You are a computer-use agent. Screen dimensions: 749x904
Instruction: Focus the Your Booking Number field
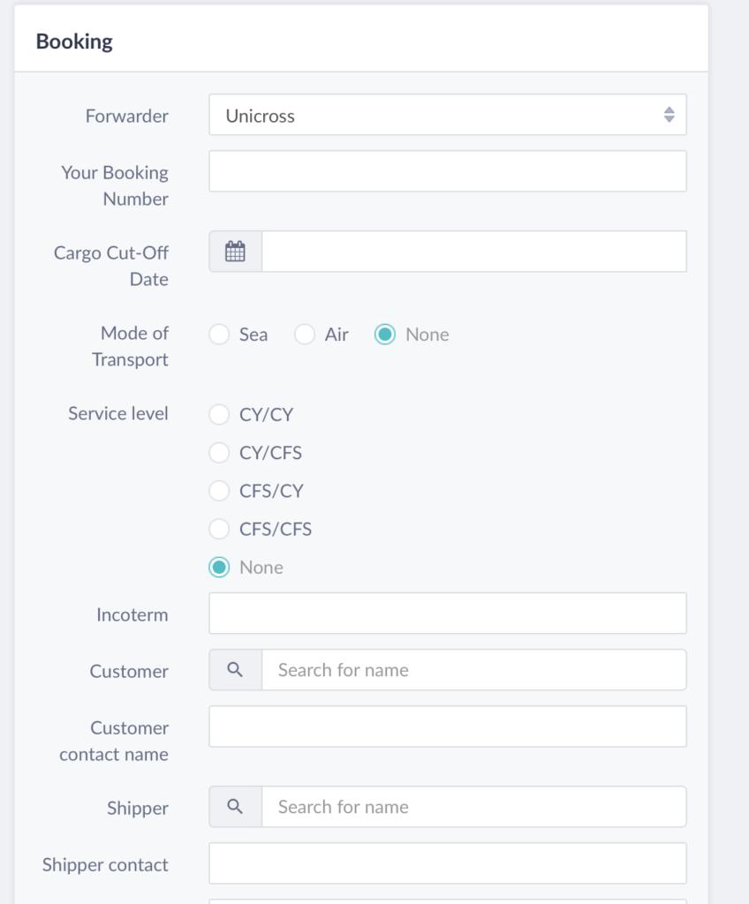(x=447, y=171)
